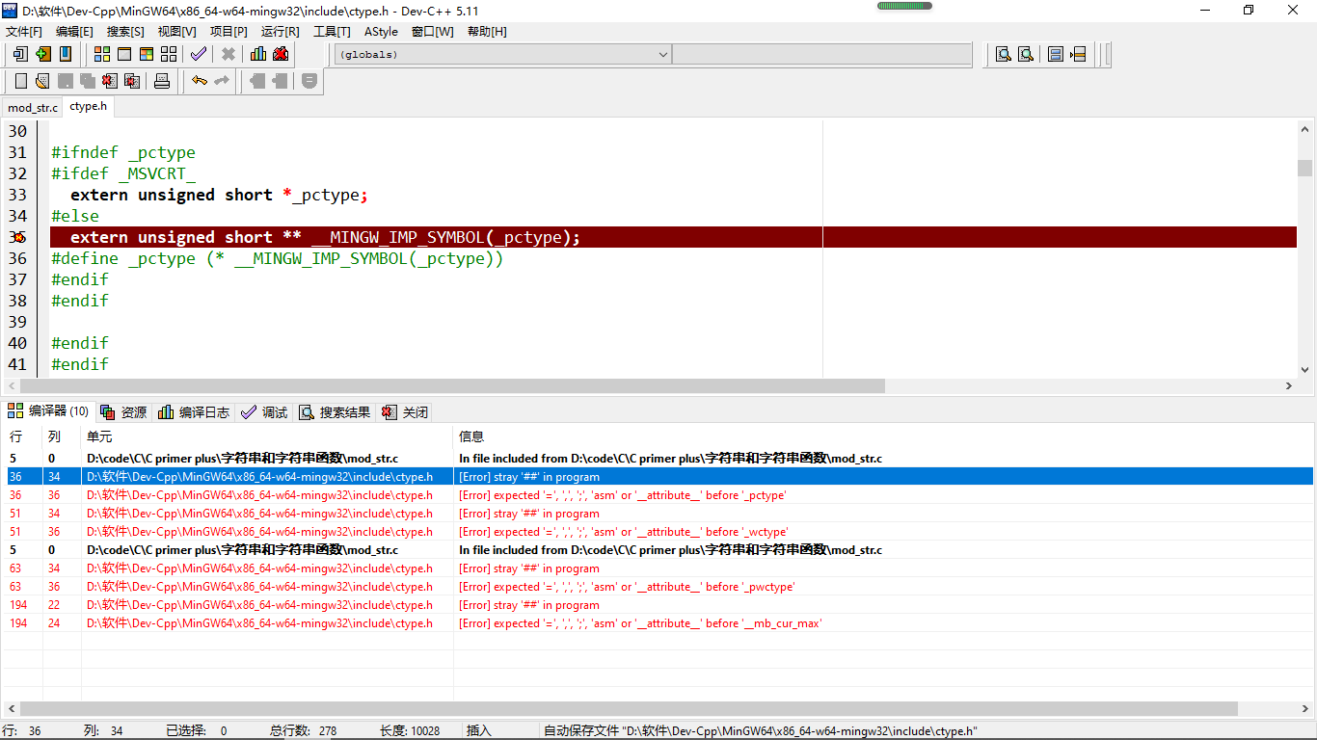Image resolution: width=1317 pixels, height=740 pixels.
Task: Click the Add to Project icon
Action: [257, 81]
